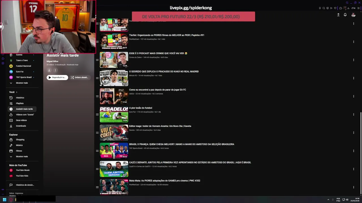The height and width of the screenshot is (203, 362).
Task: Open A pior lesão do futebol thumbnail
Action: [x=114, y=114]
